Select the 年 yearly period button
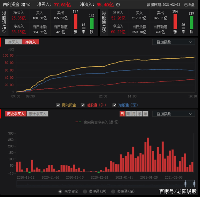The height and width of the screenshot is (197, 200). coord(146,114)
